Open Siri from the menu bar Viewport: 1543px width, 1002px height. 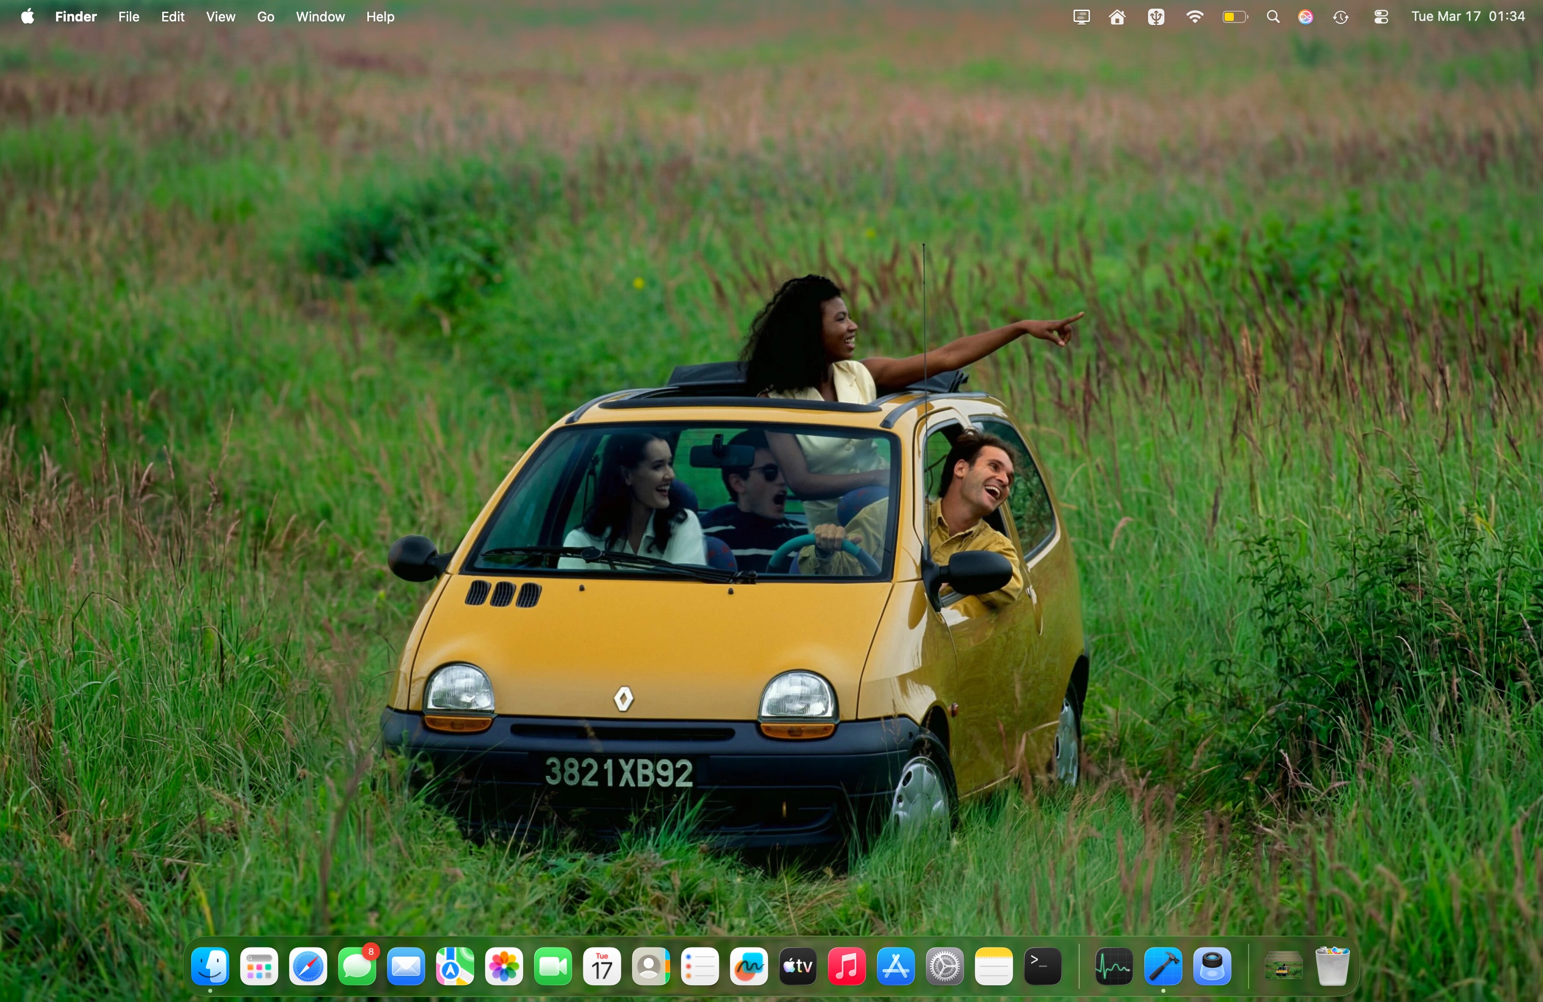[x=1306, y=17]
